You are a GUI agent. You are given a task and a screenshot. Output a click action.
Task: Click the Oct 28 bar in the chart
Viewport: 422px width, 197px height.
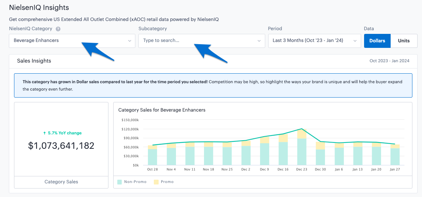152,155
